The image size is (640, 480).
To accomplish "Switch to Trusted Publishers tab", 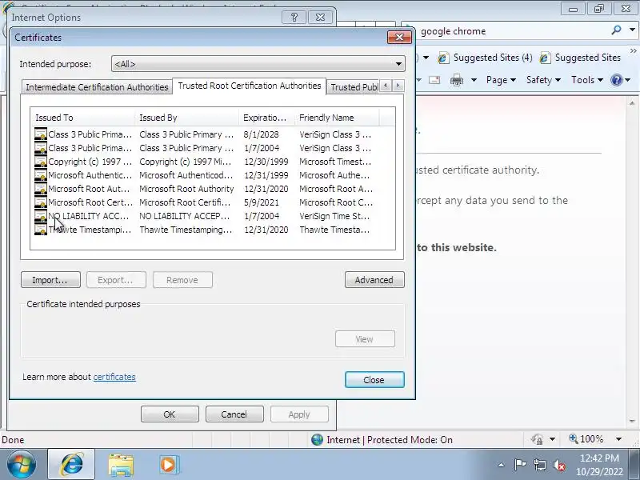I will 354,87.
